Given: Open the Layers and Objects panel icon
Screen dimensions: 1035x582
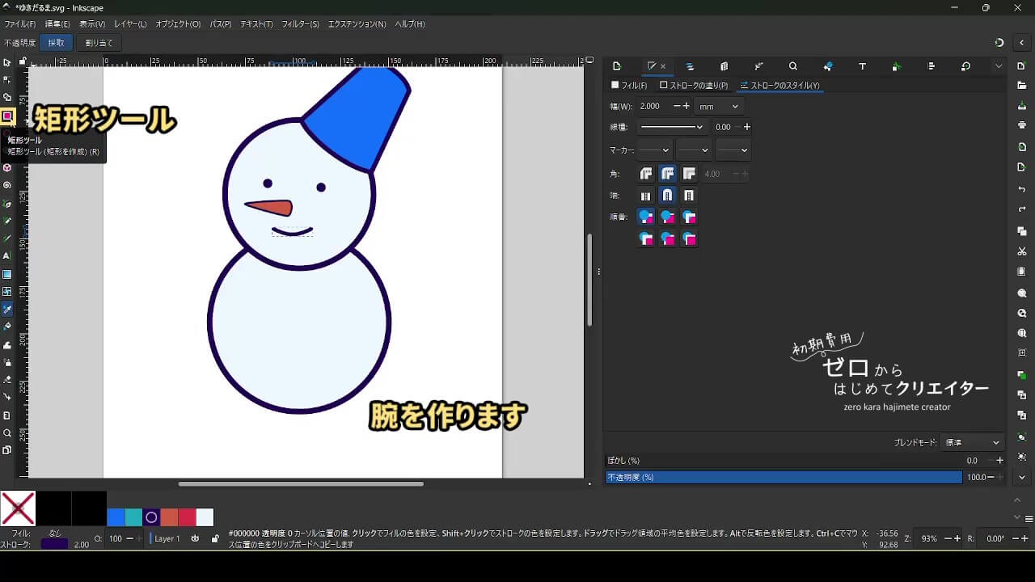Looking at the screenshot, I should [x=690, y=66].
